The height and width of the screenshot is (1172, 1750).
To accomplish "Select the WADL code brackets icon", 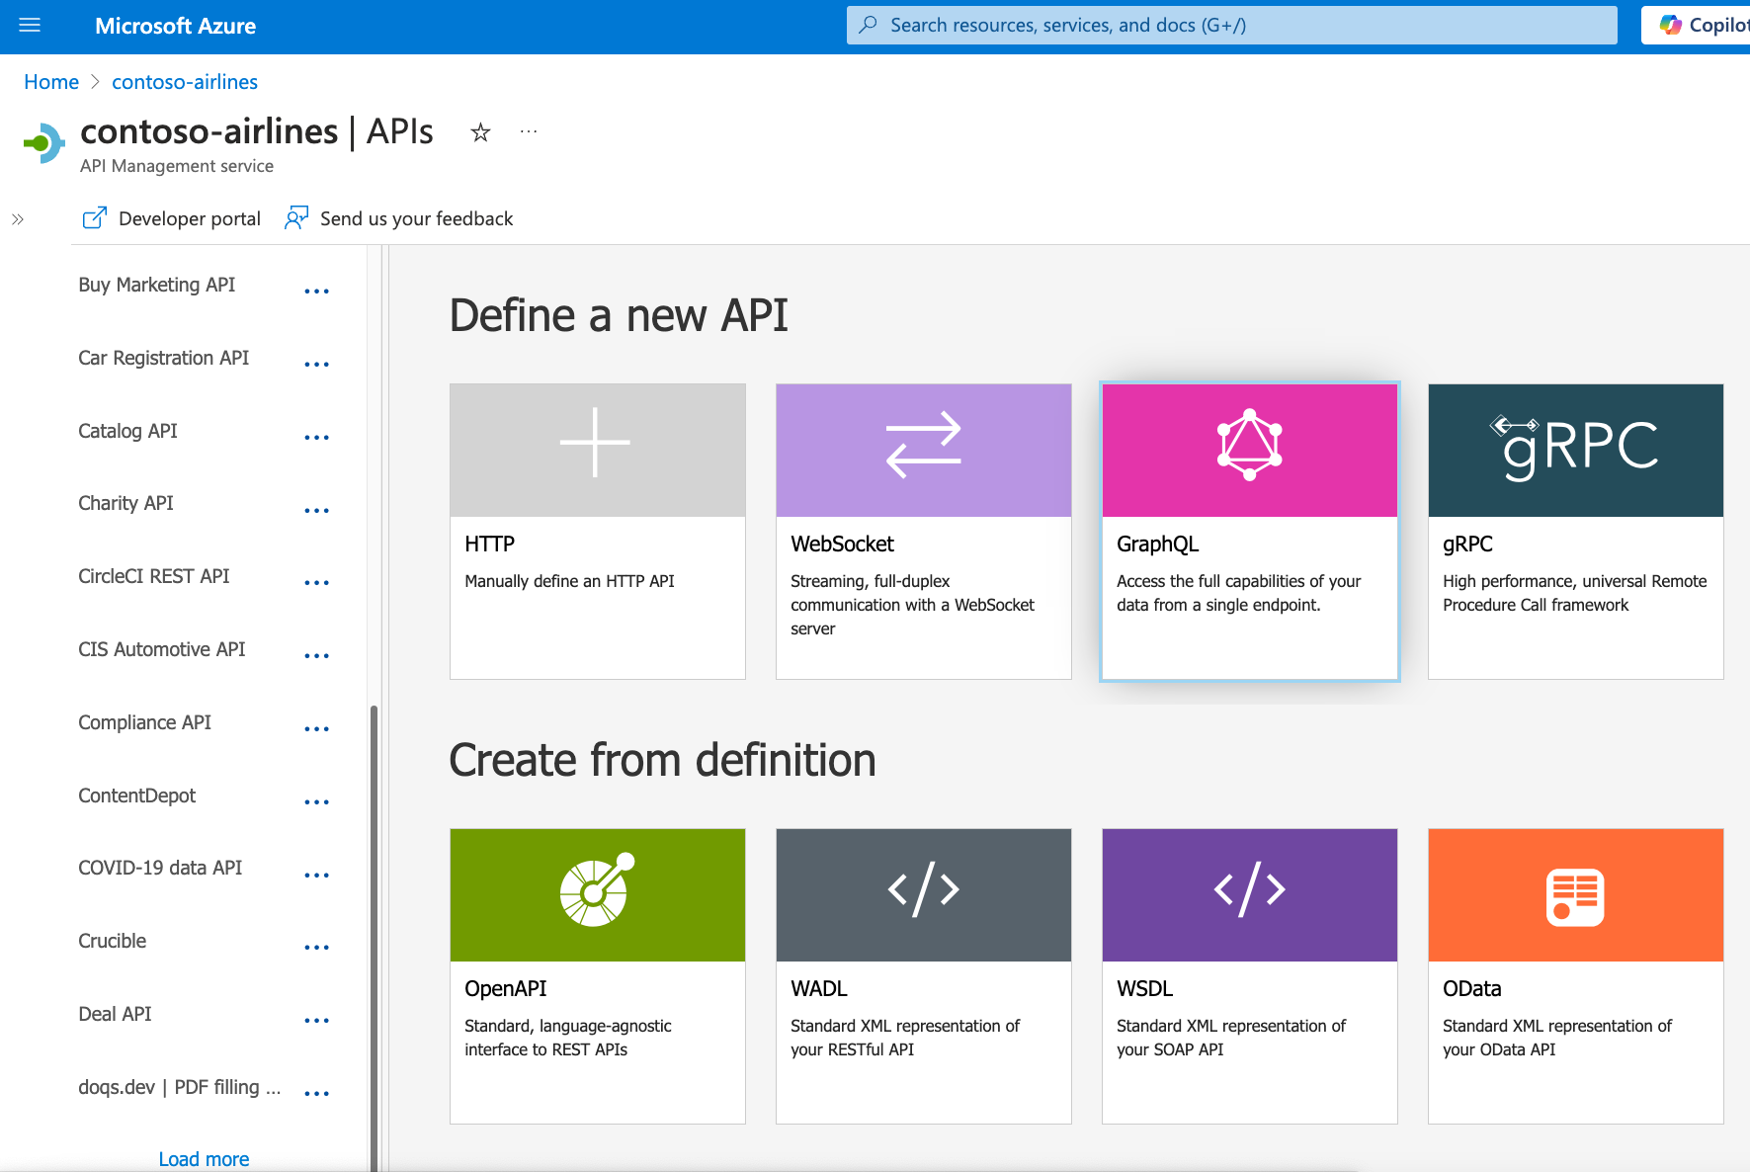I will click(924, 889).
